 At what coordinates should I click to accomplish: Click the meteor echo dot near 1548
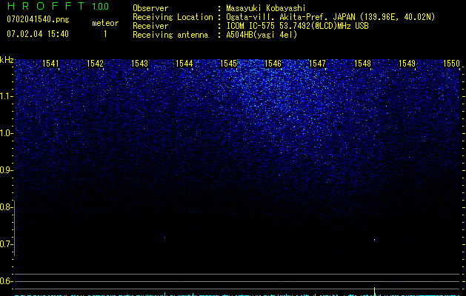(374, 240)
